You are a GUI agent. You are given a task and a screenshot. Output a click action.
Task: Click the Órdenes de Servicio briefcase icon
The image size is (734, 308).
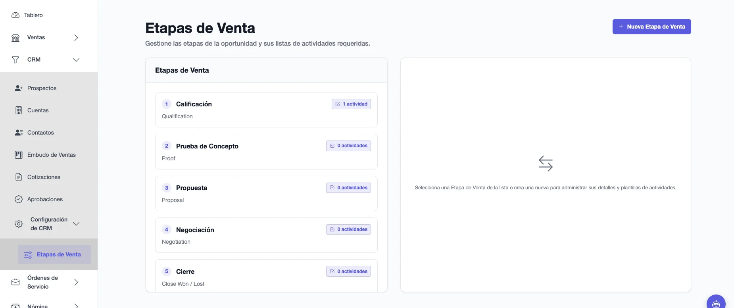pos(15,282)
